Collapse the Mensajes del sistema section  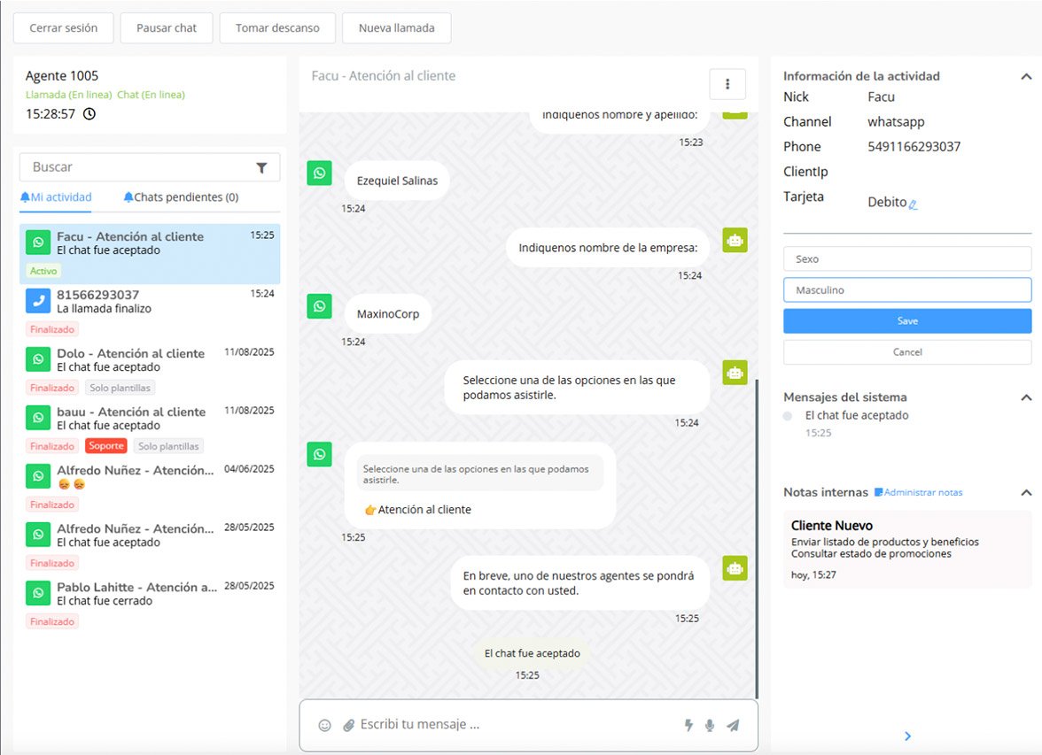(x=1026, y=397)
